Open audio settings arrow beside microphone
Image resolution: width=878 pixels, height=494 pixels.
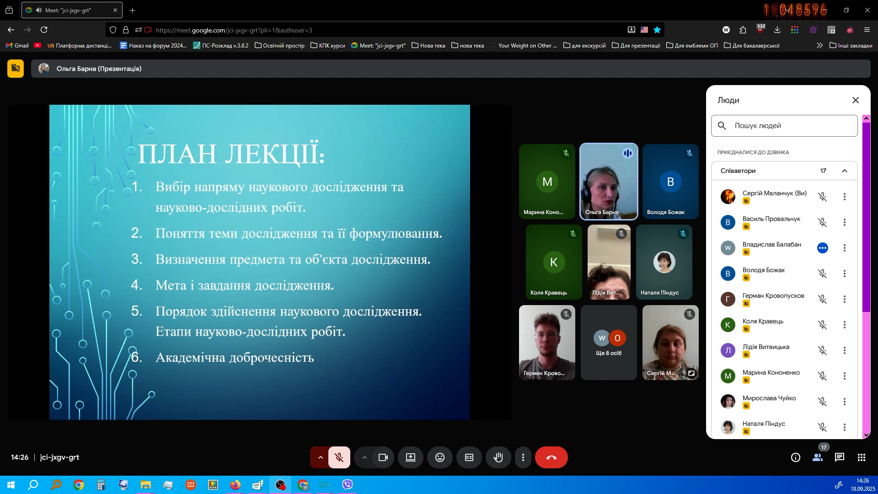click(320, 457)
